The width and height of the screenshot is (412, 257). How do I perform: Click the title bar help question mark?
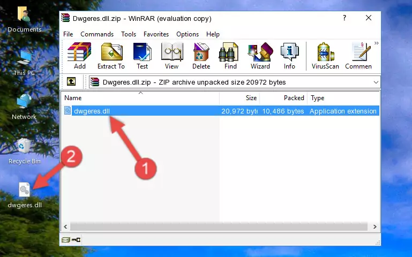344,18
